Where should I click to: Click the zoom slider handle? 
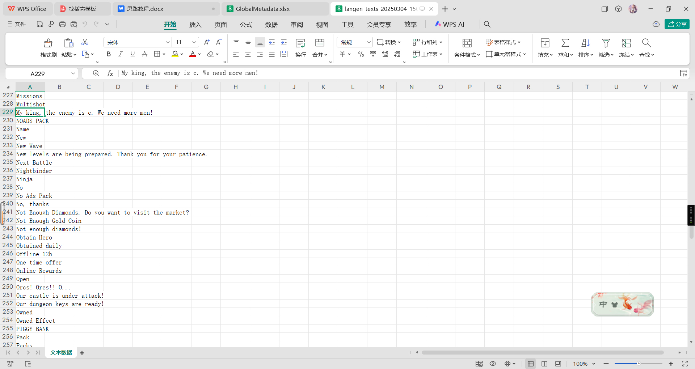(639, 364)
